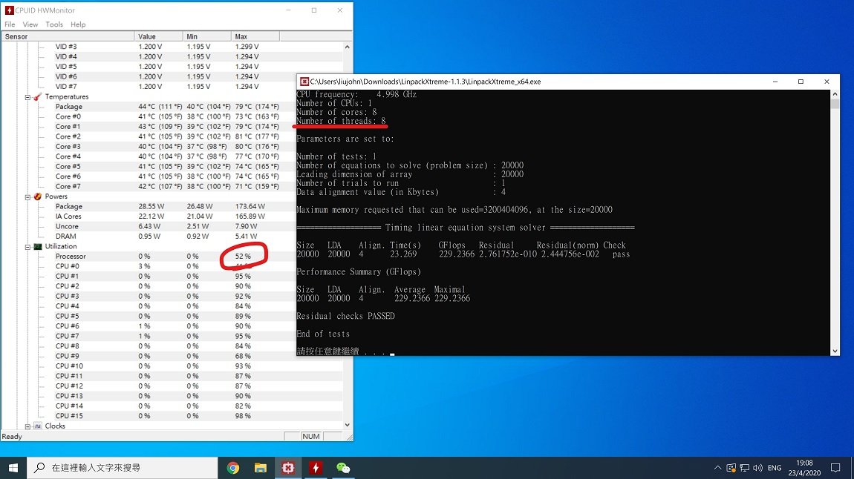Open File Explorer from the taskbar
Screen dimensions: 854x479
tap(261, 468)
